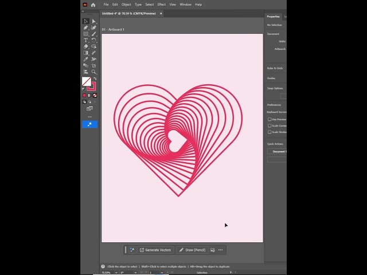Image resolution: width=367 pixels, height=275 pixels.
Task: Select the Paintbrush tool
Action: (x=93, y=34)
